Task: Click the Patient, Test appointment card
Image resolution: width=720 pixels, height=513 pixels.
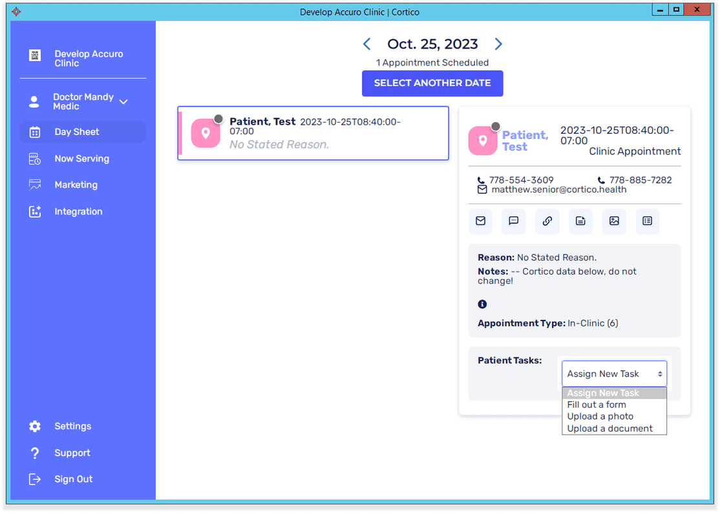Action: pos(313,133)
